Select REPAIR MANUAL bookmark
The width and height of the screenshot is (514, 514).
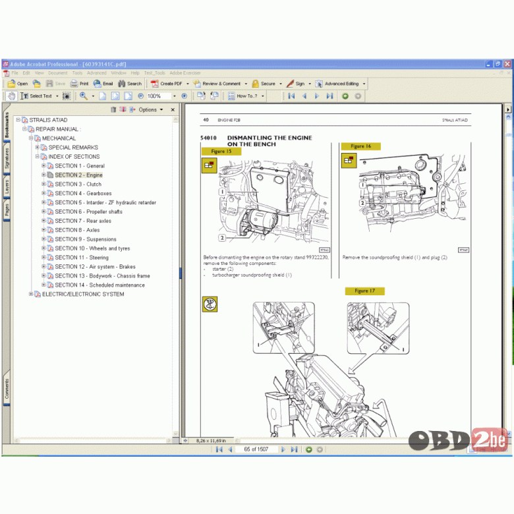58,129
